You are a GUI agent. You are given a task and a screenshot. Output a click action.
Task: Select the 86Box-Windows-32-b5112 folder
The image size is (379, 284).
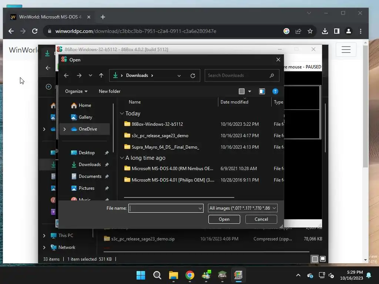pyautogui.click(x=157, y=124)
